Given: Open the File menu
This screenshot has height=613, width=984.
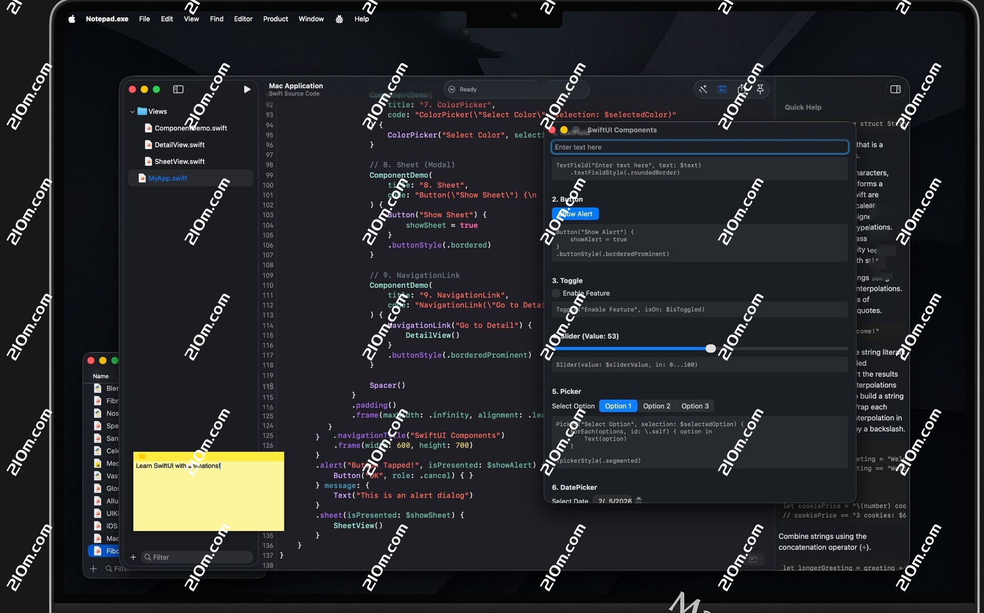Looking at the screenshot, I should pyautogui.click(x=145, y=19).
